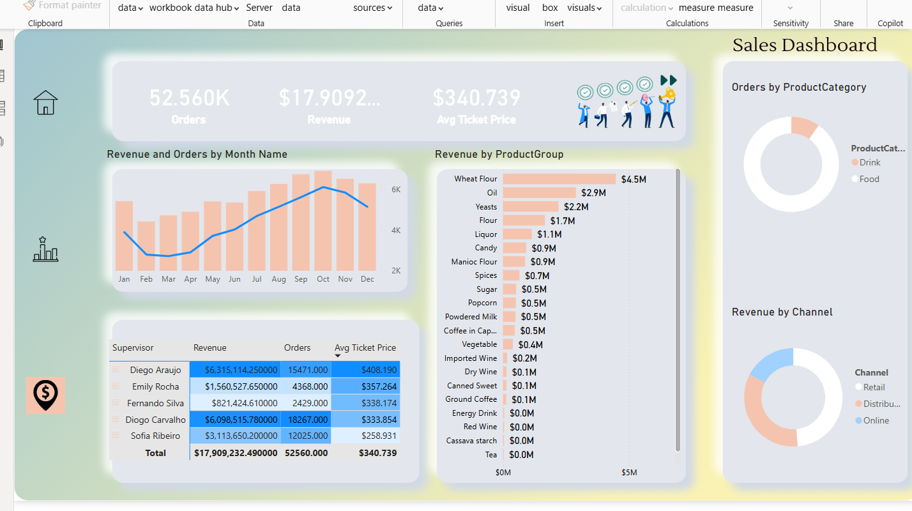This screenshot has height=511, width=912.
Task: Click the Revenue and Orders by Month Name title
Action: 197,154
